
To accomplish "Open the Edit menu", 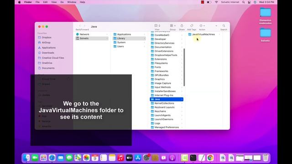I will pos(45,2).
